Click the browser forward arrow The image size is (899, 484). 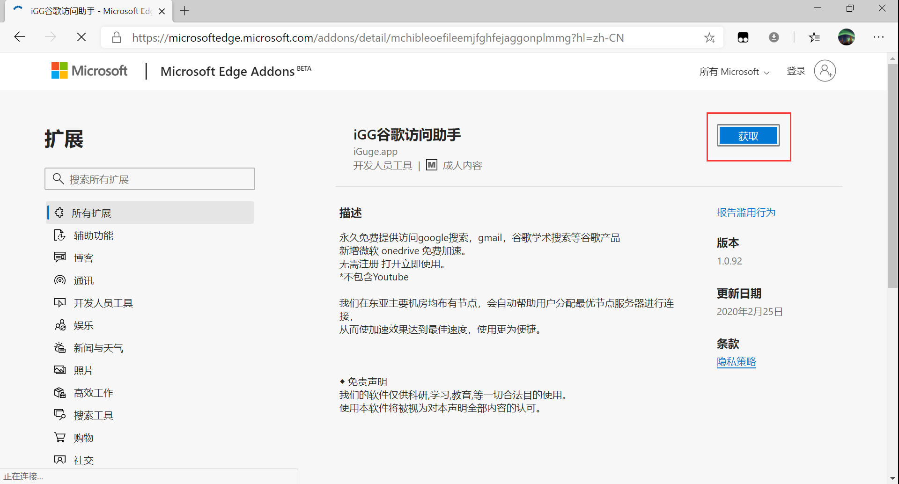tap(51, 37)
